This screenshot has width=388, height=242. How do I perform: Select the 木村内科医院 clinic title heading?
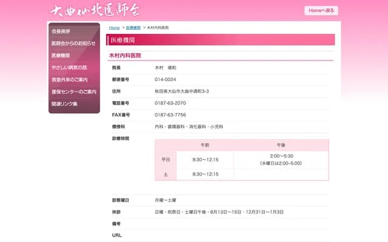tap(125, 55)
